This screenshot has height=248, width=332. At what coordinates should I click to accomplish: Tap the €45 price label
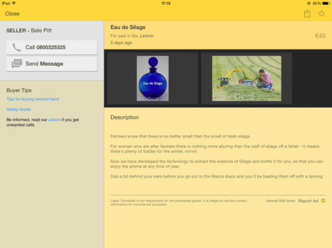[x=320, y=36]
